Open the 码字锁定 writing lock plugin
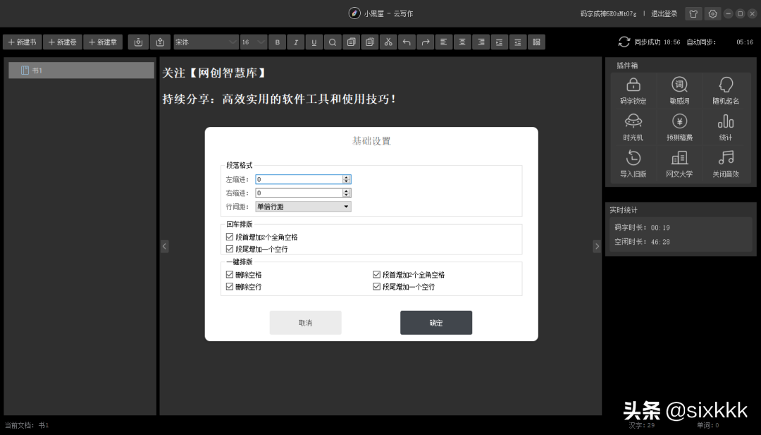761x435 pixels. (x=633, y=91)
